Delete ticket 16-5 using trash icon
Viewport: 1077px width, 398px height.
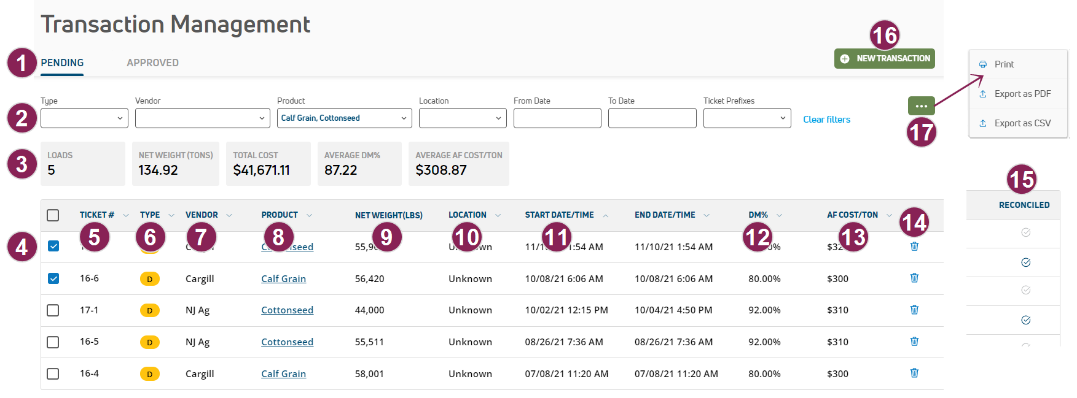click(x=914, y=342)
